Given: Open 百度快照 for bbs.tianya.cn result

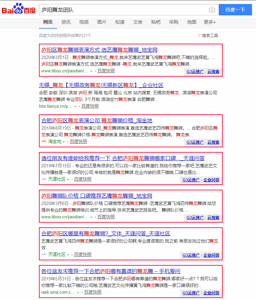Looking at the screenshot, I should (90, 106).
